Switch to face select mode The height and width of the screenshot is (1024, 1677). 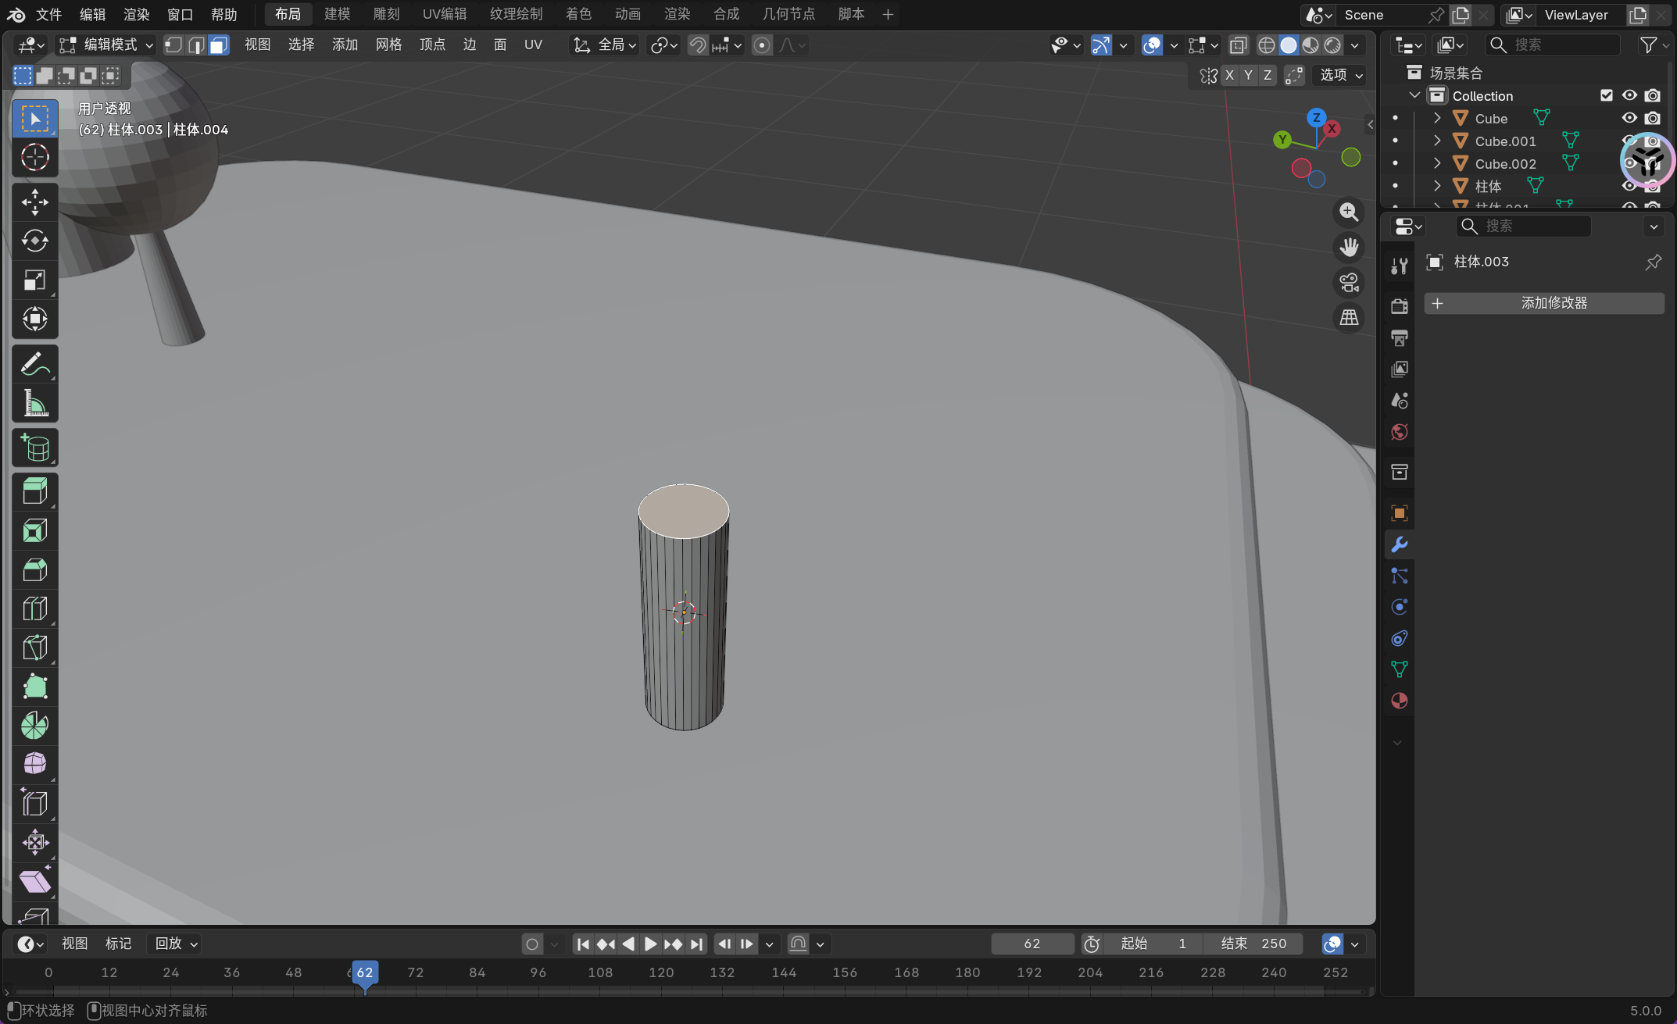pos(219,45)
